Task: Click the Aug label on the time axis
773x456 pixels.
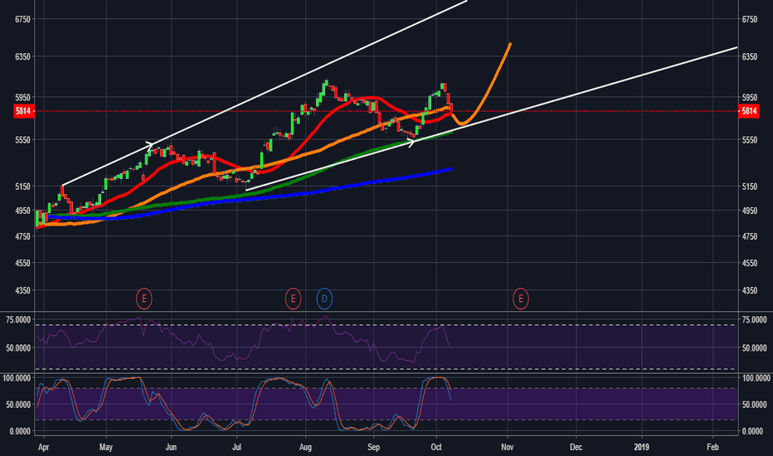Action: tap(306, 447)
